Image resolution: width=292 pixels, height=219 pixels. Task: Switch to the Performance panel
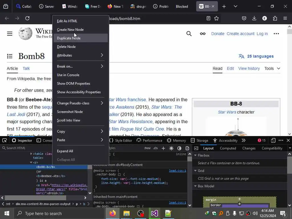click(149, 140)
